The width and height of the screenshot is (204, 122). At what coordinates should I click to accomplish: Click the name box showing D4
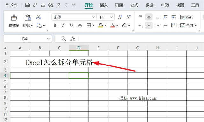(28, 39)
